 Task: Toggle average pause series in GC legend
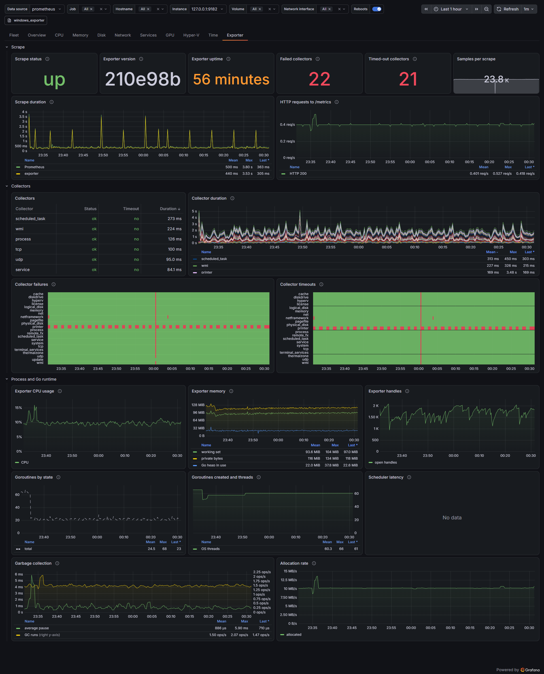[37, 628]
